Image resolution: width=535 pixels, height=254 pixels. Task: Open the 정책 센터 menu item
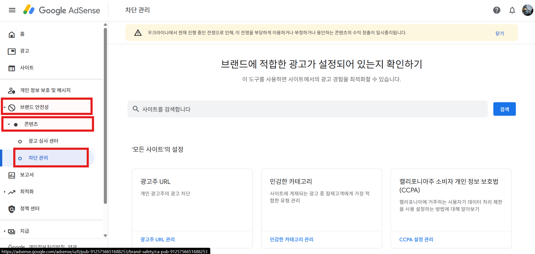pos(30,209)
